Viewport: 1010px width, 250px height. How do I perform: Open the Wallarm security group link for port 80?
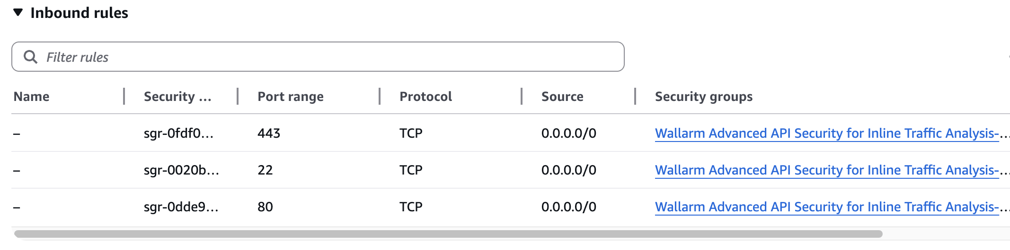[x=826, y=207]
